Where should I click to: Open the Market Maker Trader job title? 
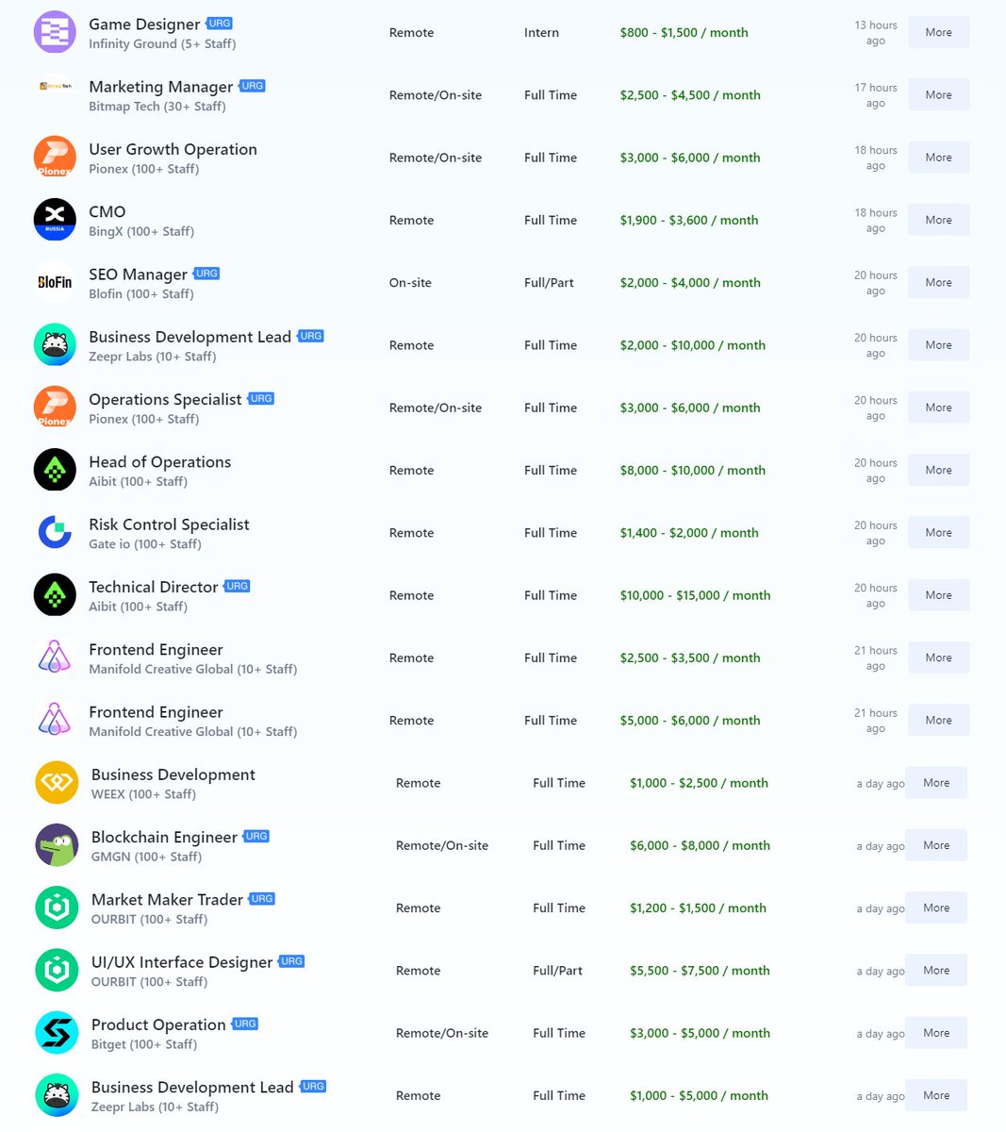[x=167, y=899]
